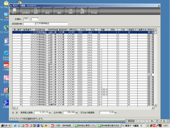Click the 地番 column header
The image size is (170, 128).
[103, 30]
